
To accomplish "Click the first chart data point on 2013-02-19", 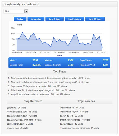I will [17, 39].
